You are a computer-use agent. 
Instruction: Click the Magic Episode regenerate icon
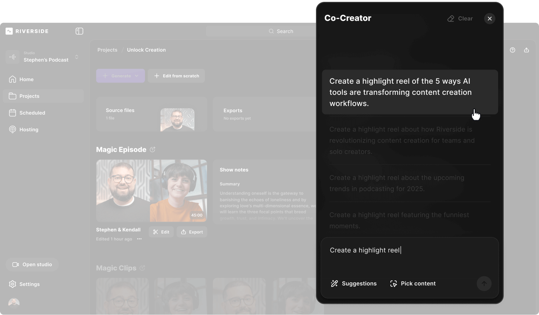(x=152, y=150)
